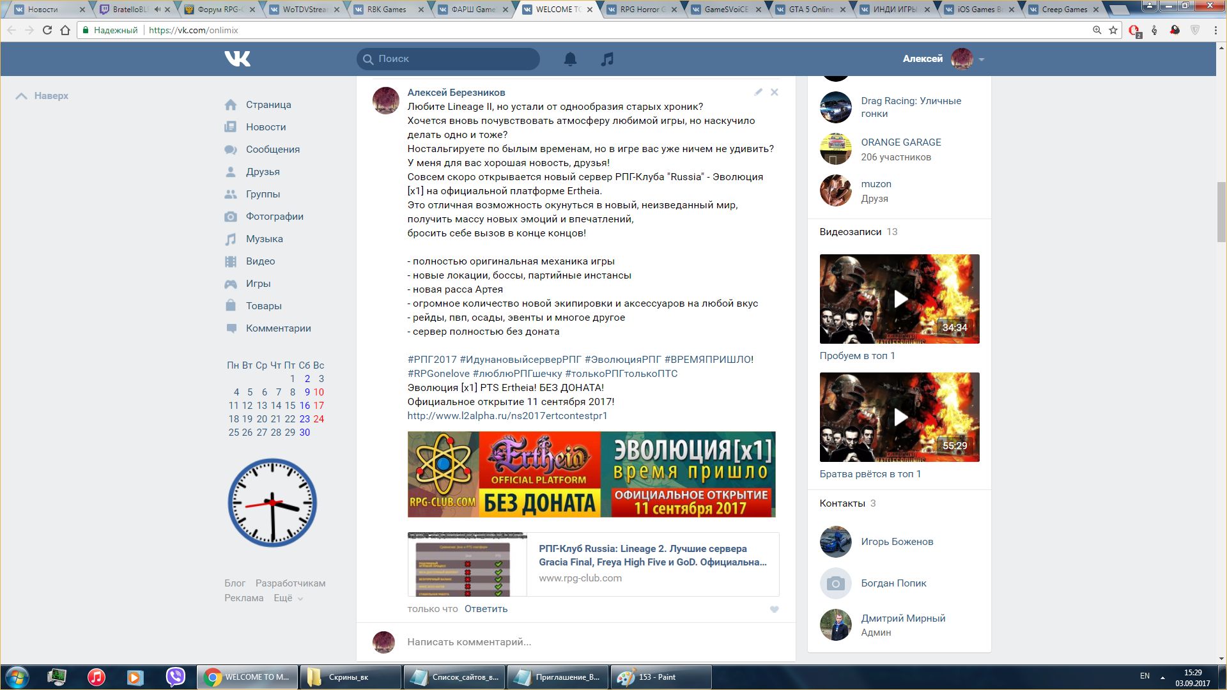
Task: Open muzon avatar thumbnail
Action: point(836,190)
